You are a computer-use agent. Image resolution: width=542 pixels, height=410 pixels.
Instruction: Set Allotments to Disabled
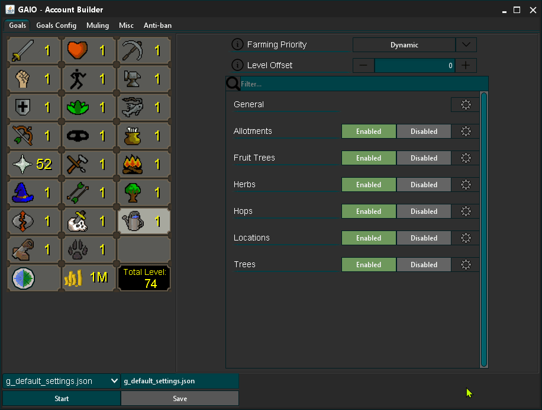click(x=424, y=131)
